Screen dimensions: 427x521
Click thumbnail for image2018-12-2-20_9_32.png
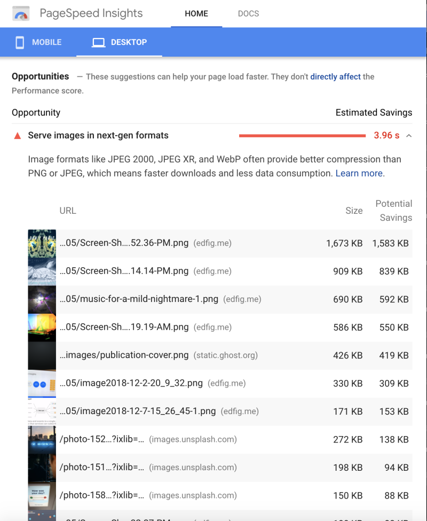pyautogui.click(x=42, y=384)
